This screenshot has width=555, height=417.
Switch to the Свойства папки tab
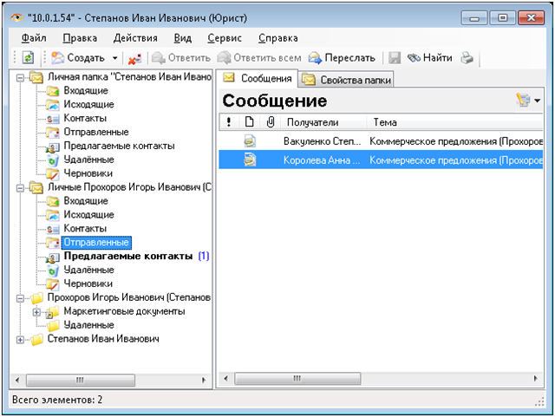347,80
